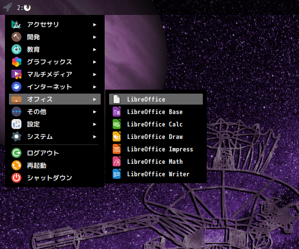
Task: Click the rocket launcher icon in the panel
Action: (7, 7)
